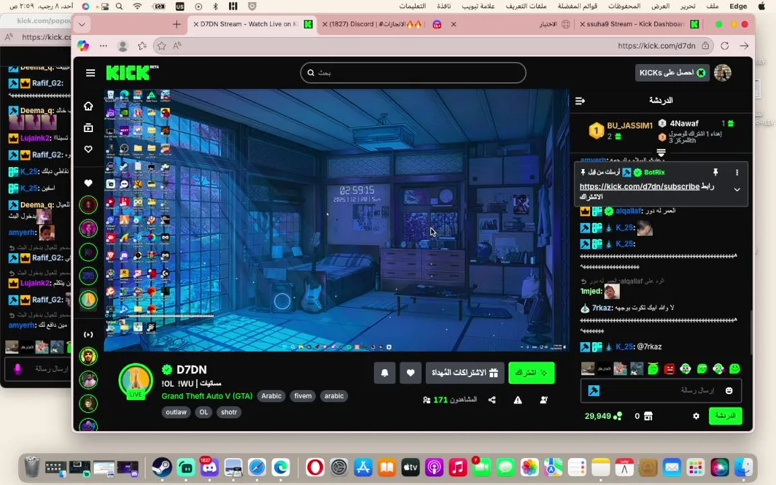Open Copilot icon in Edge toolbar

(83, 46)
